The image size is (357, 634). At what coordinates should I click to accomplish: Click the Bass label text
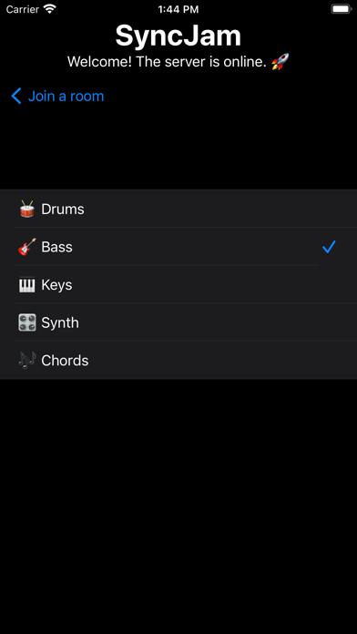tap(56, 247)
